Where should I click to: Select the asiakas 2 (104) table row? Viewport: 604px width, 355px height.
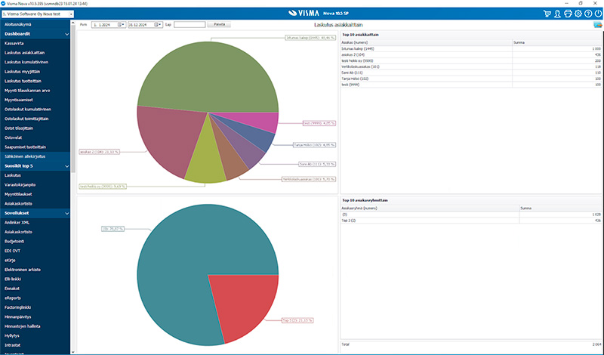[470, 54]
